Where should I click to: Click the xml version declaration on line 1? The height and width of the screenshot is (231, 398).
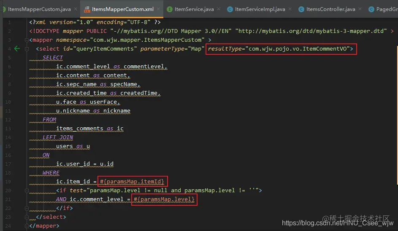pos(95,22)
